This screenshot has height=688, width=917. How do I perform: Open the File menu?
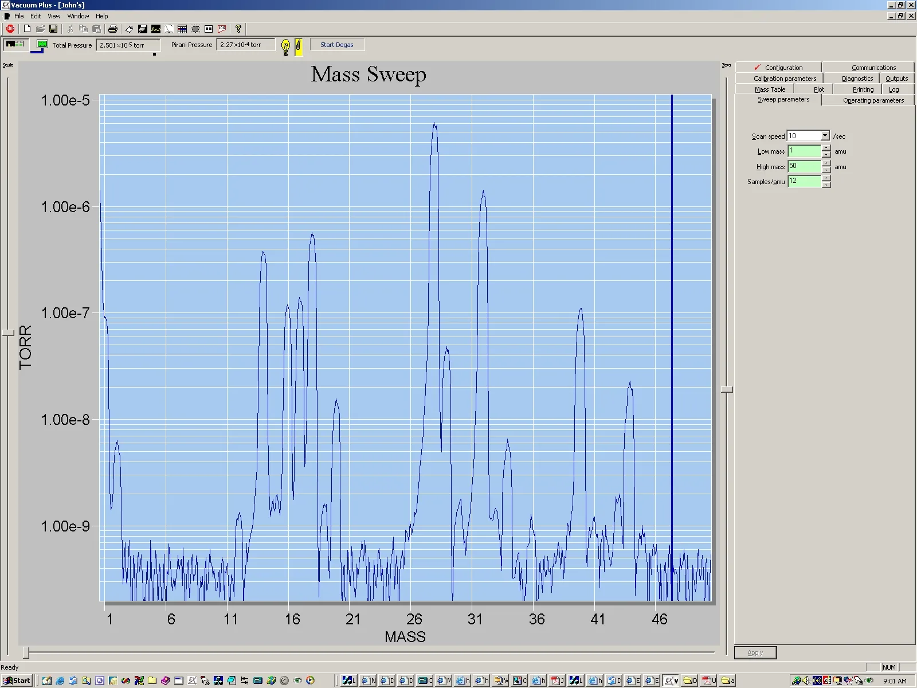coord(19,16)
